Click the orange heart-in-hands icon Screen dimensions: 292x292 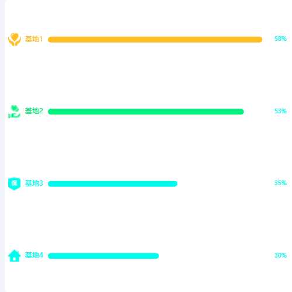(15, 40)
